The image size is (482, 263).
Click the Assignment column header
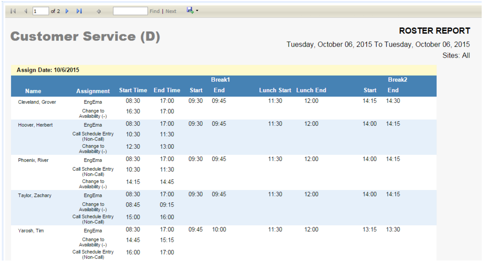pyautogui.click(x=93, y=91)
